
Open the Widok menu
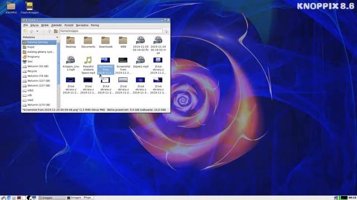[x=45, y=25]
